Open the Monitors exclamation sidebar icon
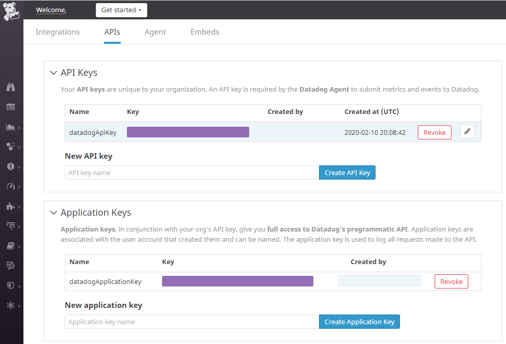 pyautogui.click(x=11, y=166)
